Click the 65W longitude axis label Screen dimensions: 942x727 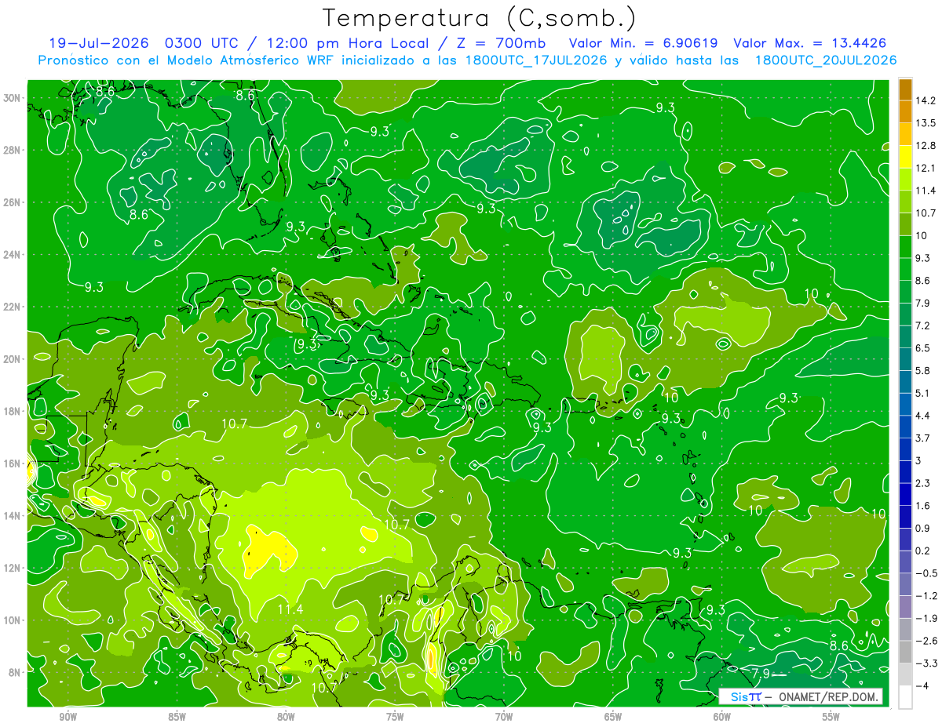[x=613, y=716]
